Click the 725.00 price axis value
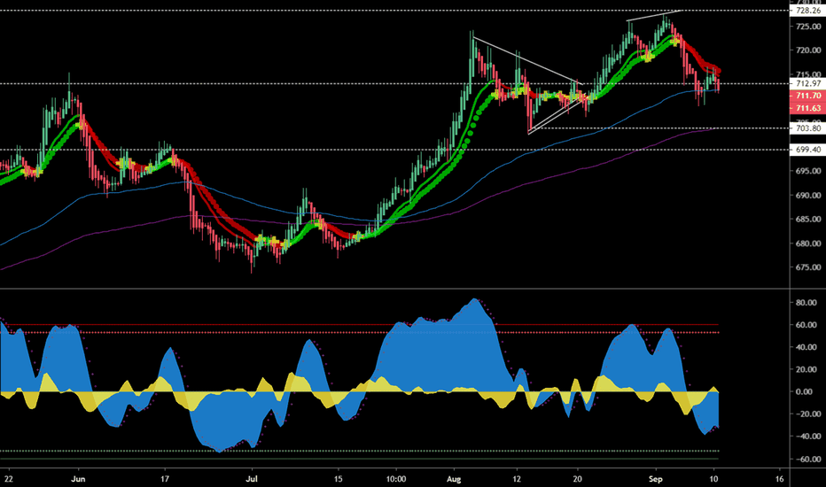 click(808, 27)
